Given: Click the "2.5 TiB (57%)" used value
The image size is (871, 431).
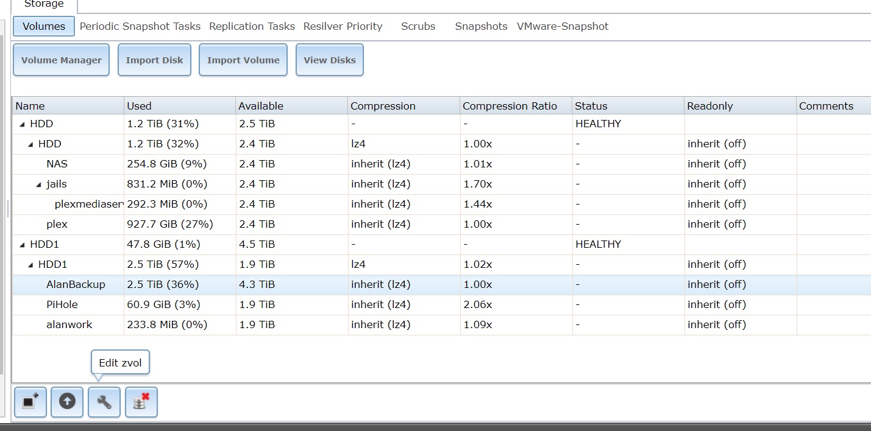Looking at the screenshot, I should point(163,264).
